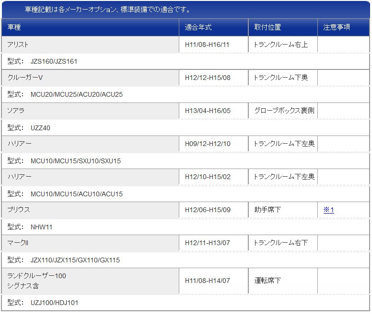The width and height of the screenshot is (372, 317).
Task: Select the ソアラ vehicle name cell
Action: pos(90,111)
